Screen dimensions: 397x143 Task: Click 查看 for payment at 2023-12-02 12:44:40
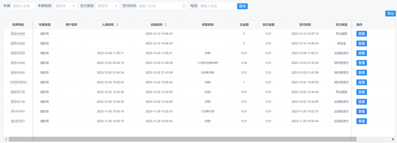point(362,92)
